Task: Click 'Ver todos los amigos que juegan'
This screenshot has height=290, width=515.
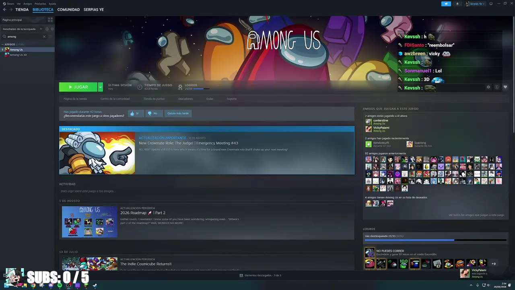Action: pyautogui.click(x=476, y=215)
